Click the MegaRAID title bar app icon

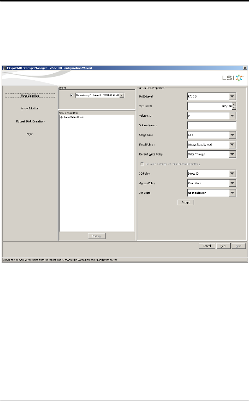pyautogui.click(x=4, y=68)
